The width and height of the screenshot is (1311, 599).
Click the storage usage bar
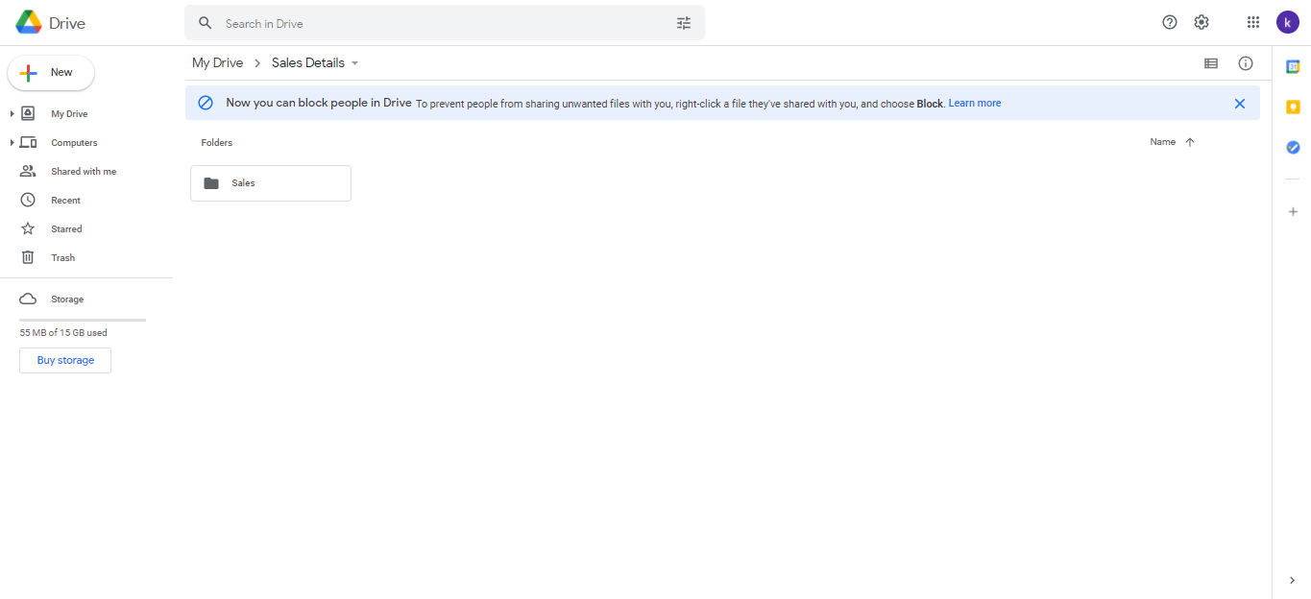coord(83,320)
